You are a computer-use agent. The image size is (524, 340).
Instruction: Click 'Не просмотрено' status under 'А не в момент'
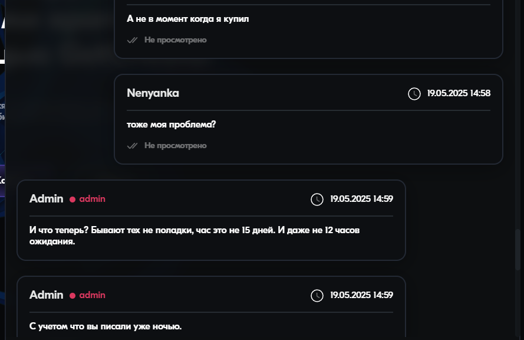coord(175,40)
